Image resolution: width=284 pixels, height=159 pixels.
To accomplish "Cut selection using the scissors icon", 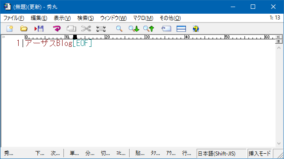I will click(x=86, y=29).
